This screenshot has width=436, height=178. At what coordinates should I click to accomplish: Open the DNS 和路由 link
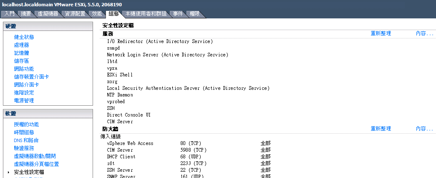26,140
